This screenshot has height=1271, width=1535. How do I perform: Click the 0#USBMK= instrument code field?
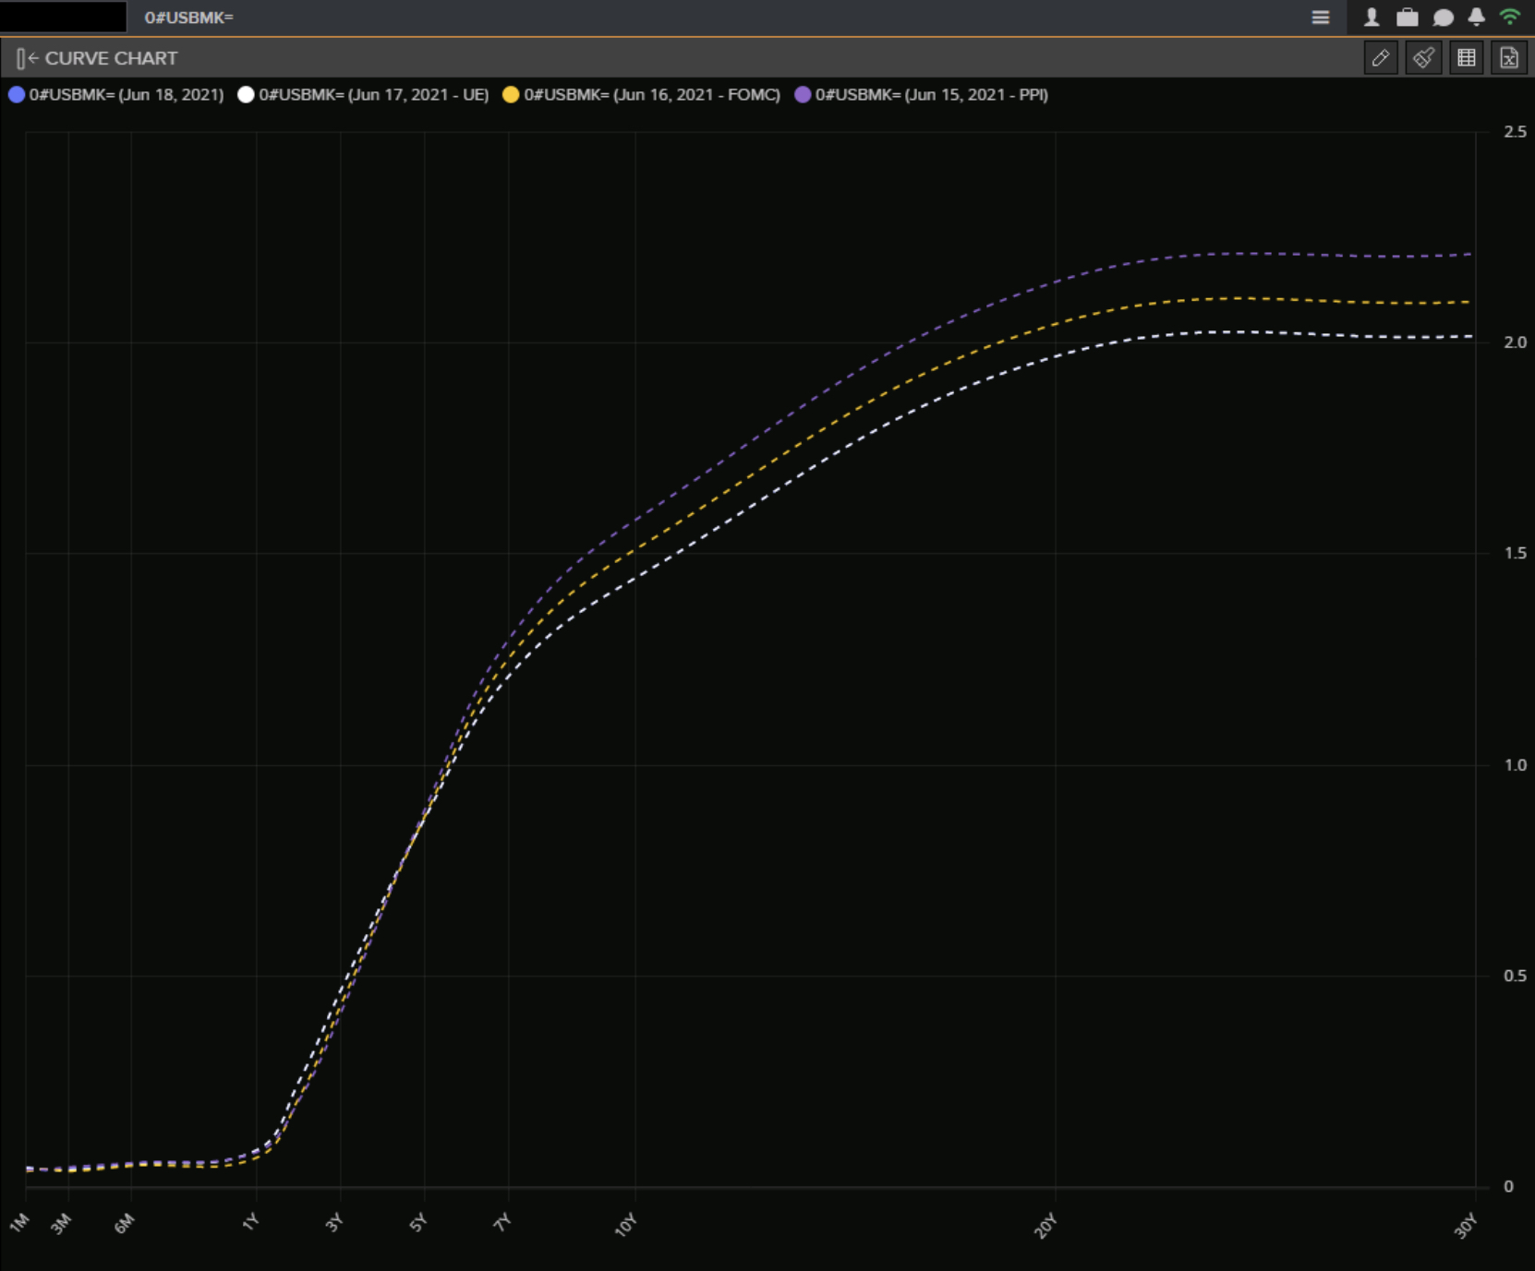(x=189, y=18)
